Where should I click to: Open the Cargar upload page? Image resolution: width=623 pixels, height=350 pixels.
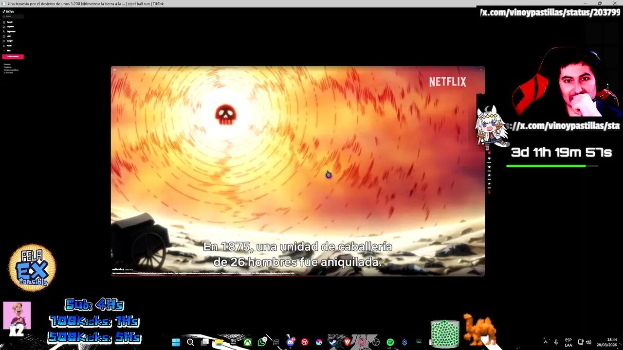click(8, 41)
